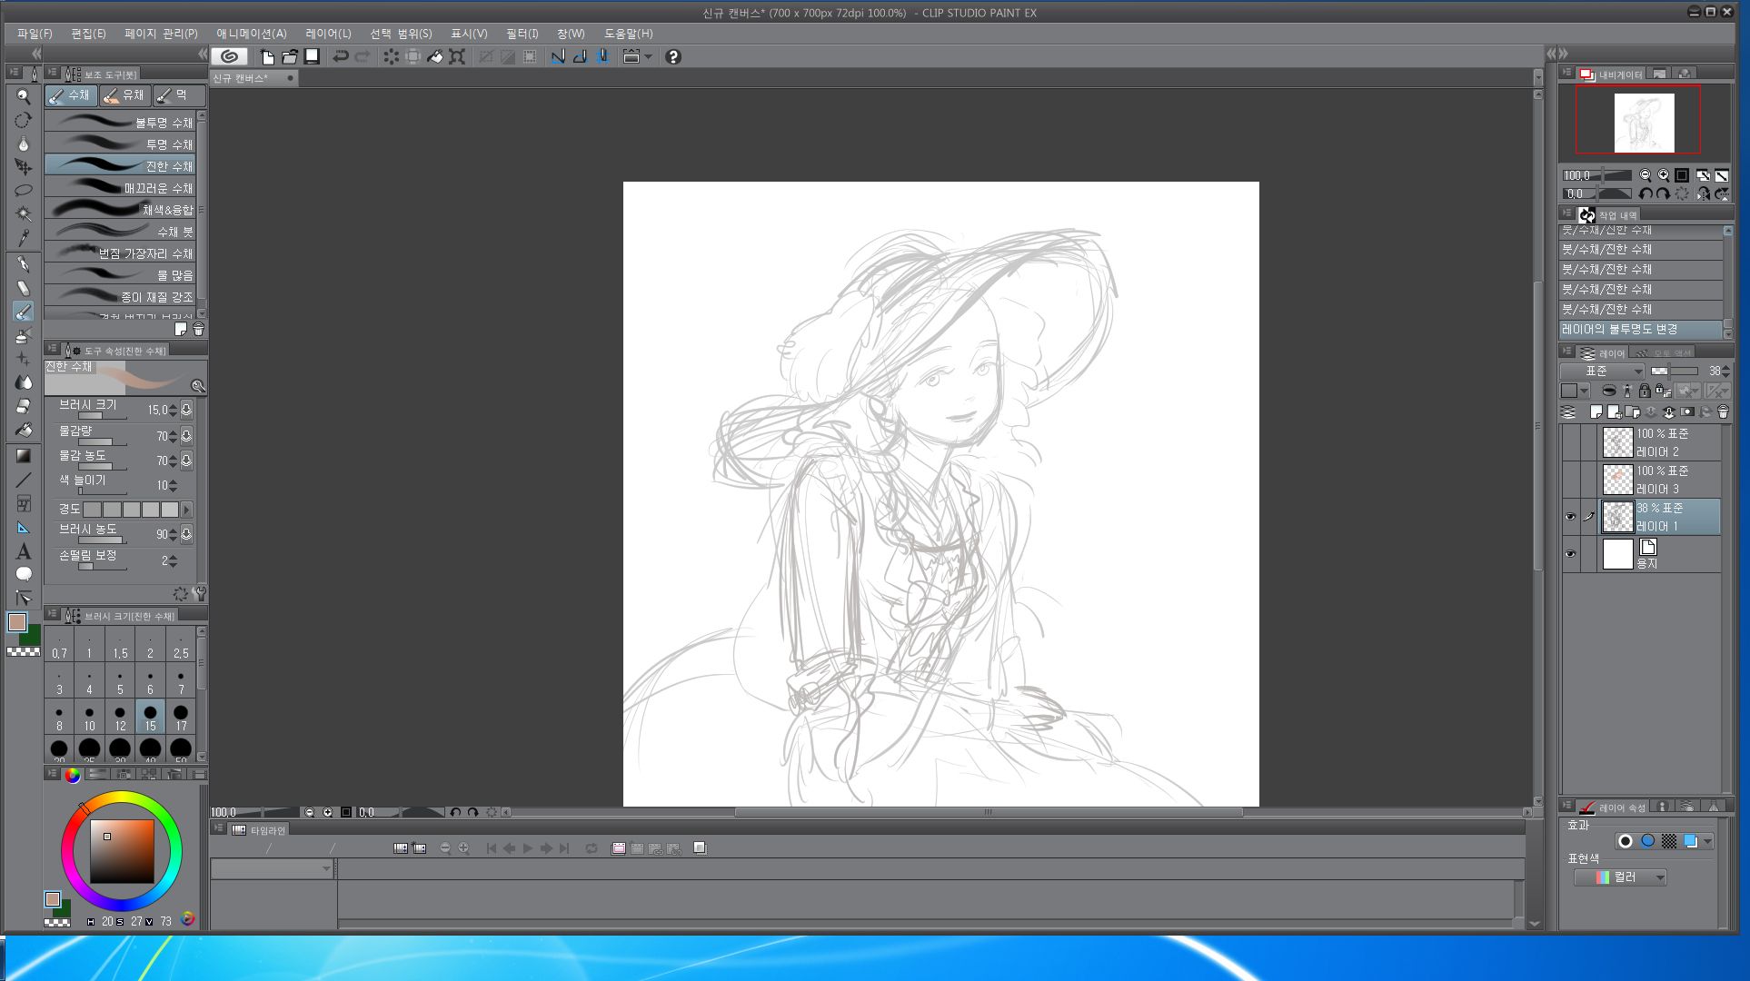The width and height of the screenshot is (1750, 981).
Task: Select the Brush tool in the toolbox
Action: click(24, 312)
